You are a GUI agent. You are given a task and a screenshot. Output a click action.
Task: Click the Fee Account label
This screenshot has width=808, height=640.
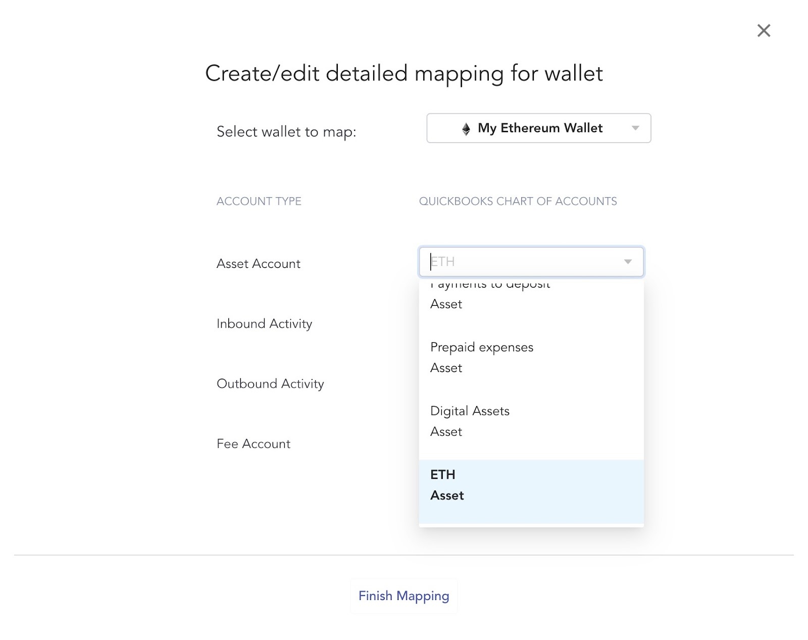[x=253, y=444]
